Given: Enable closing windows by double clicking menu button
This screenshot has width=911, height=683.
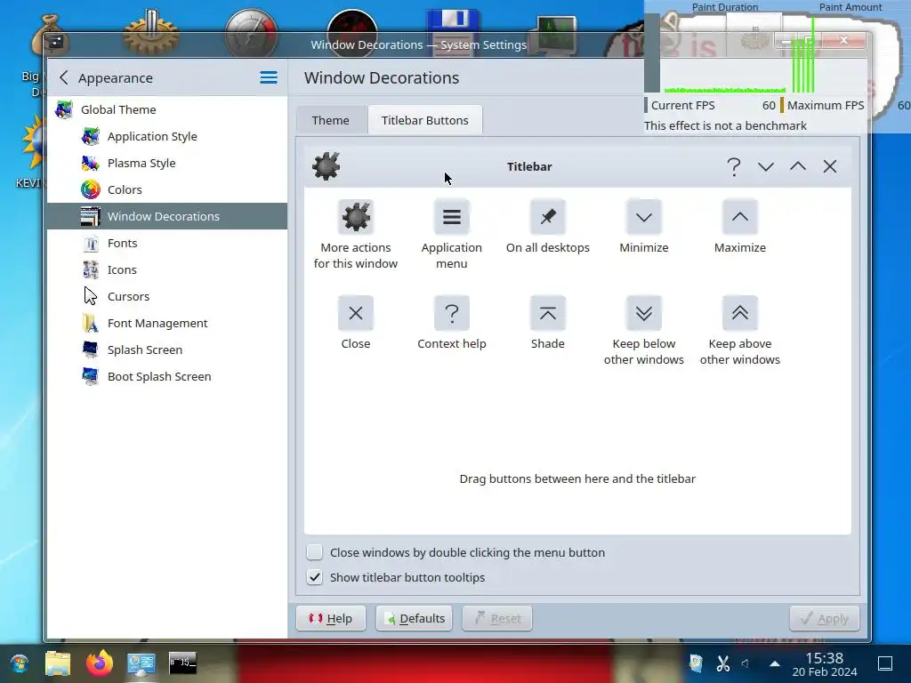Looking at the screenshot, I should pyautogui.click(x=314, y=552).
